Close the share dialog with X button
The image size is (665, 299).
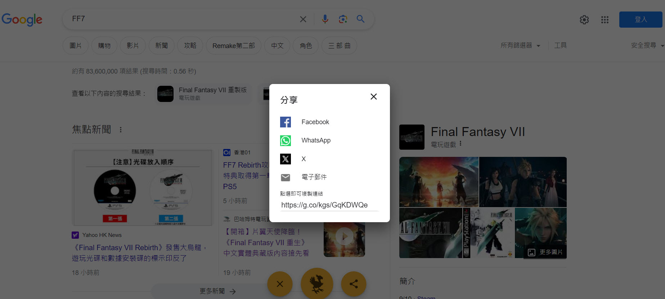374,97
